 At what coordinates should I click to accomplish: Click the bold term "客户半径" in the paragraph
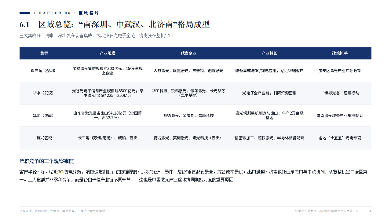pos(27,172)
